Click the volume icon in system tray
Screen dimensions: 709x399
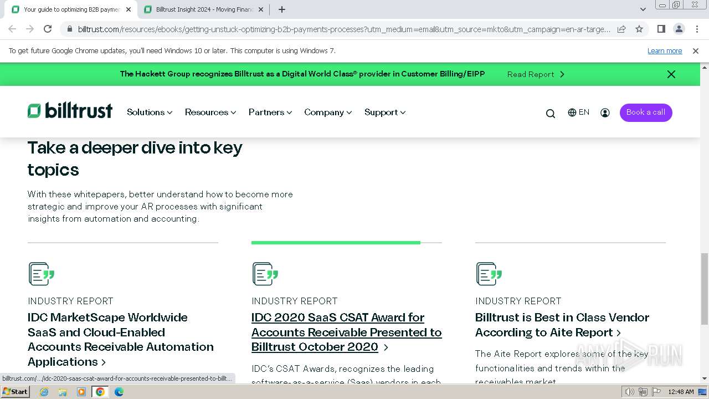point(630,392)
